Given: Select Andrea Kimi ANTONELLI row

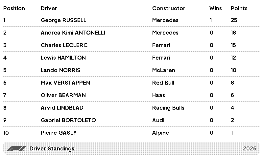Looking at the screenshot, I should point(73,33).
